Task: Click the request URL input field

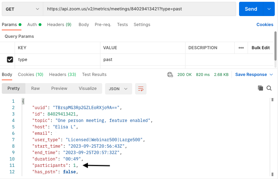Action: 139,9
